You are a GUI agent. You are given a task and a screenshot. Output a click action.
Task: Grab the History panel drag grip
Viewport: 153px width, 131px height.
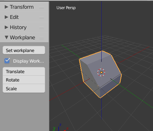pos(42,28)
